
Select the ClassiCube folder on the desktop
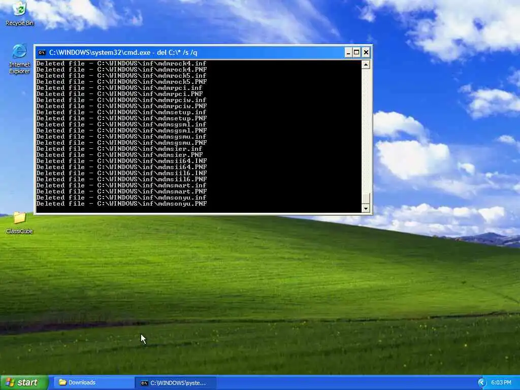(x=19, y=223)
